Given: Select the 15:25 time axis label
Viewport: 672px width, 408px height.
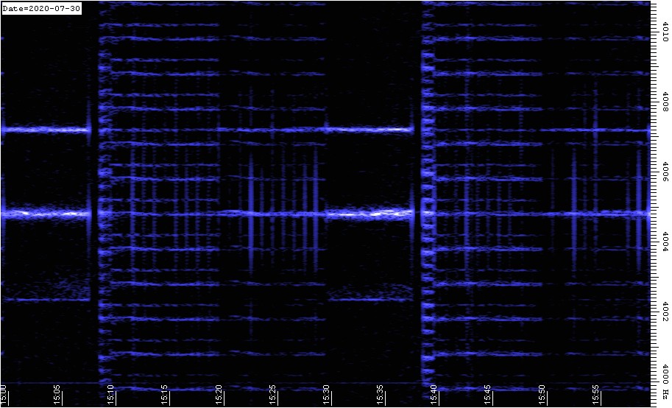Looking at the screenshot, I should coord(273,395).
